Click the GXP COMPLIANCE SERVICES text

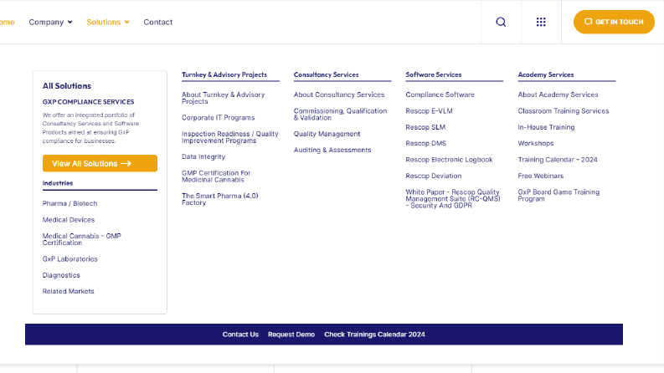[x=88, y=102]
